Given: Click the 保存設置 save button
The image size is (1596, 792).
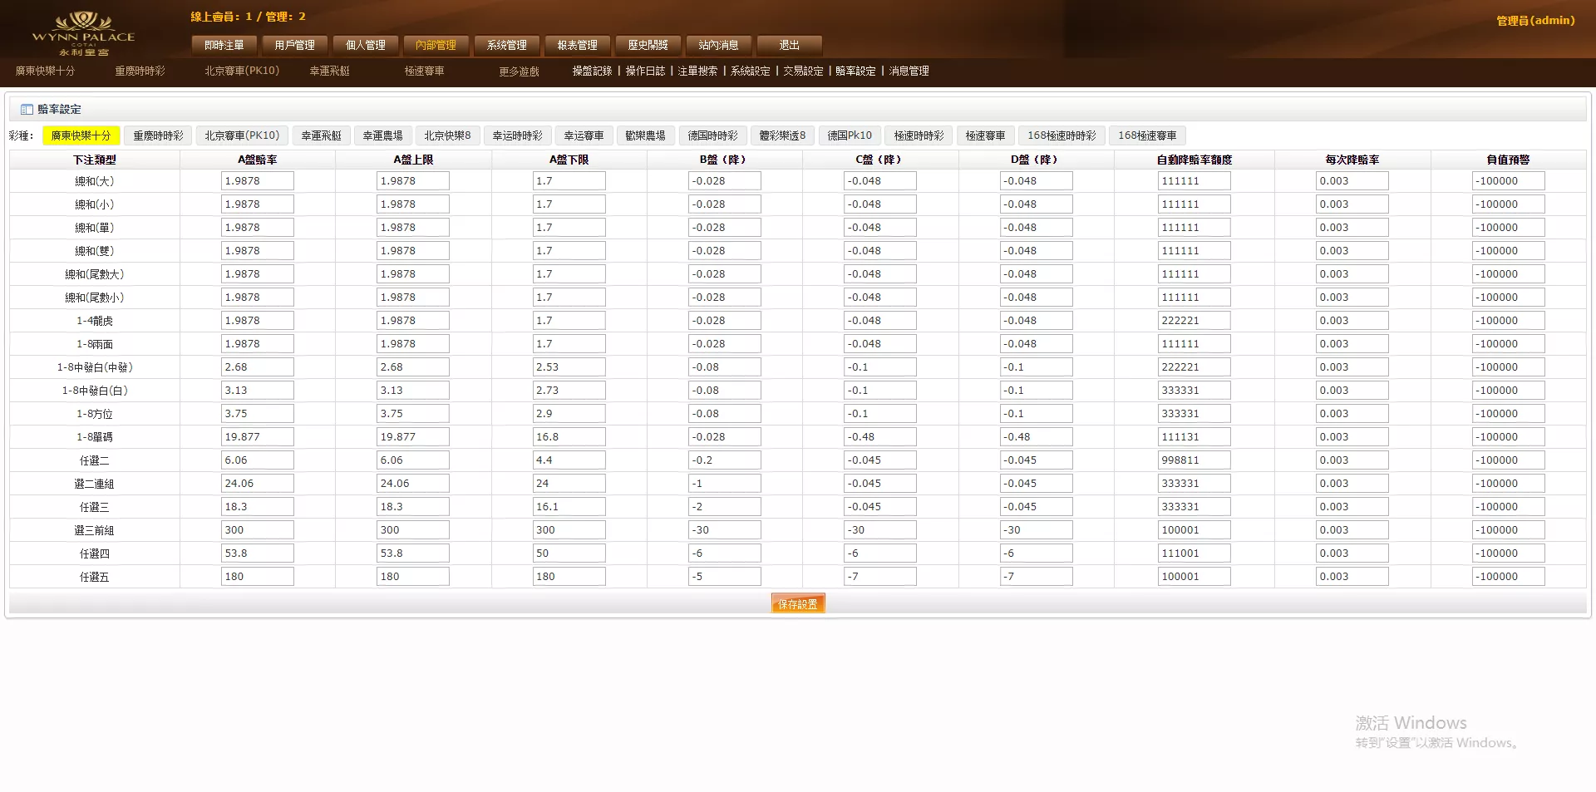Looking at the screenshot, I should pyautogui.click(x=797, y=603).
